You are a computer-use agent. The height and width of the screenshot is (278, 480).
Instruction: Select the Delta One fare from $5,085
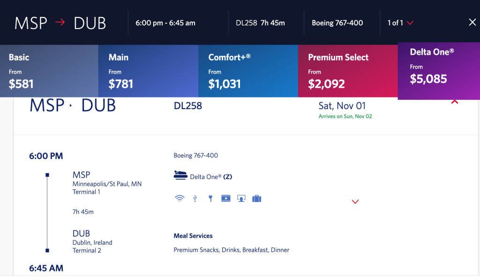[439, 71]
